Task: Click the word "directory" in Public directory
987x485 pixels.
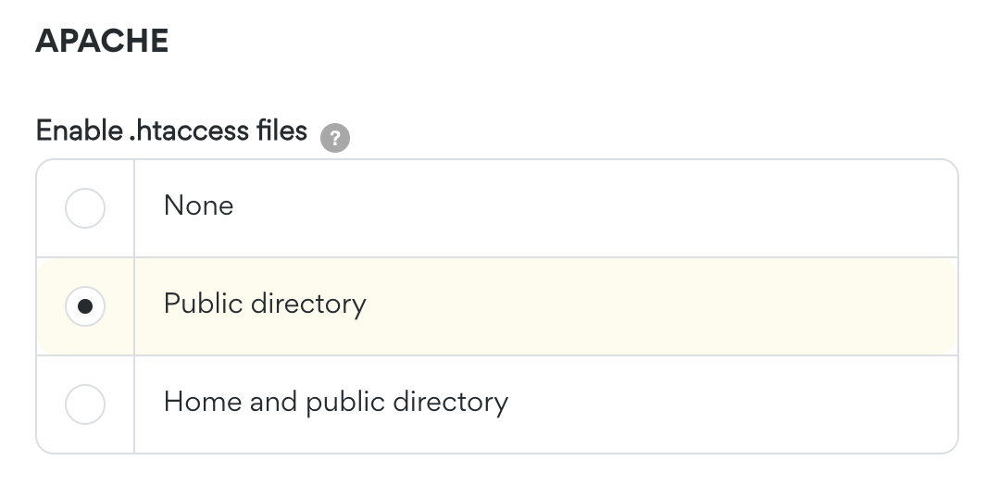Action: tap(308, 305)
